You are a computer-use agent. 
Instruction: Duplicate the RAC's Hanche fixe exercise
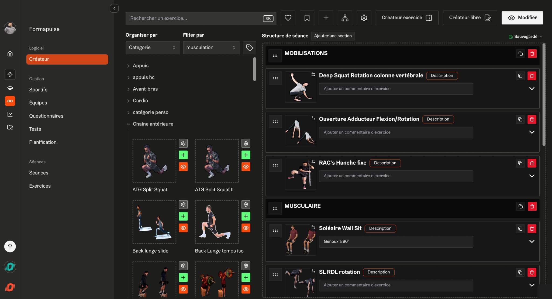point(520,163)
